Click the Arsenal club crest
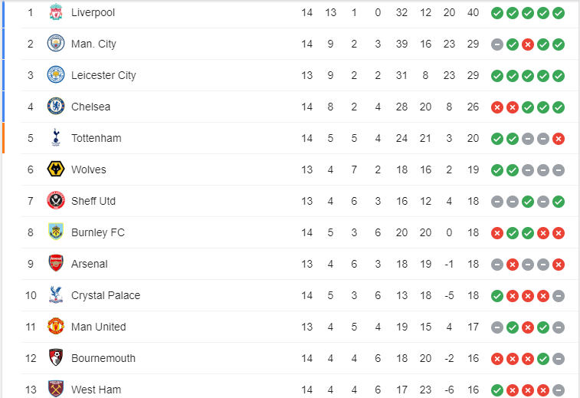This screenshot has height=398, width=580. (x=55, y=264)
